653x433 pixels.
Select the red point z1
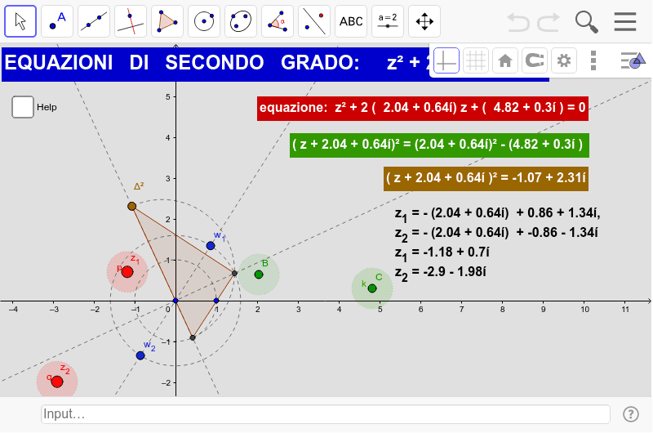point(127,272)
